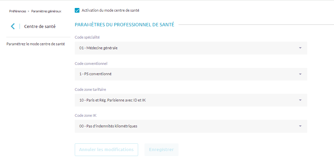Expand '10 - Paris et Rég. Parisienne' selector
The width and height of the screenshot is (334, 168).
(x=187, y=100)
